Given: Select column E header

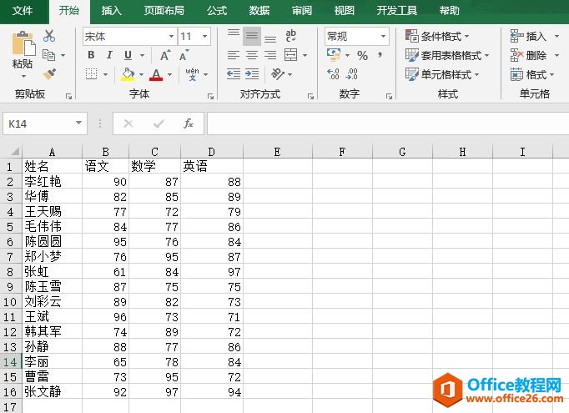Looking at the screenshot, I should (x=277, y=152).
